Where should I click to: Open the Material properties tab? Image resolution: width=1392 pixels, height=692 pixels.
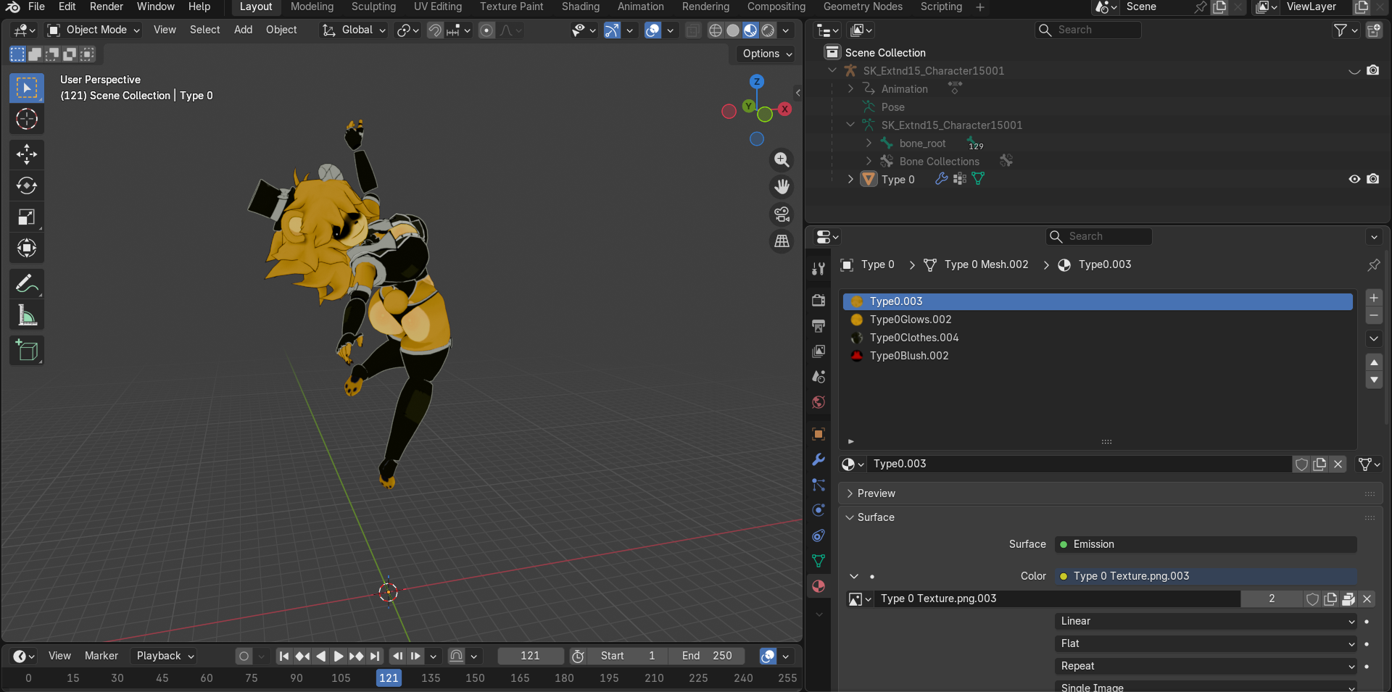coord(819,586)
